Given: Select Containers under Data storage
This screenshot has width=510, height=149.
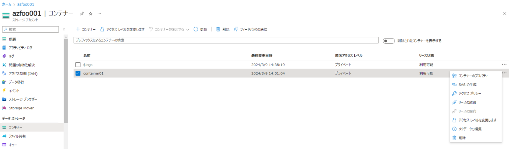Looking at the screenshot, I should pos(32,127).
